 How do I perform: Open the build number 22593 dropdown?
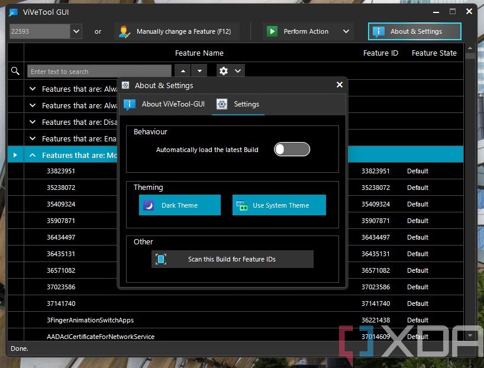(75, 31)
